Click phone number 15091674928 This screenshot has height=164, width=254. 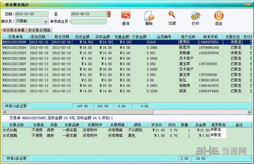(x=209, y=91)
